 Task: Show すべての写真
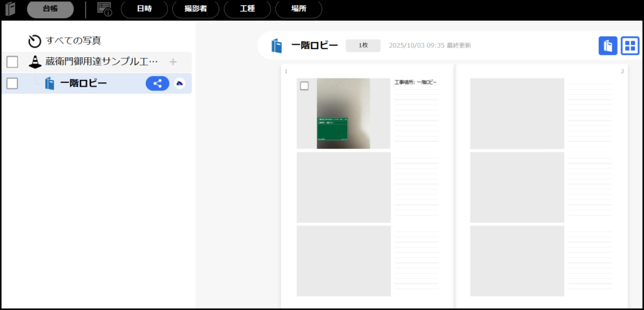coord(73,41)
